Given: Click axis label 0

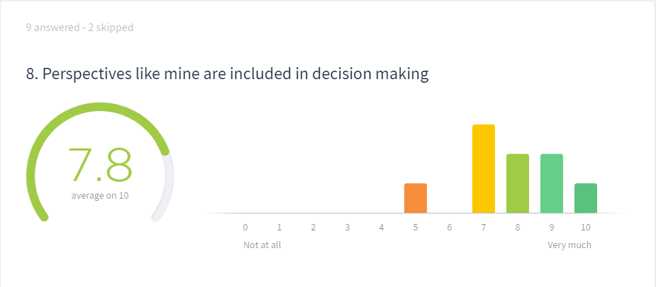Looking at the screenshot, I should [x=245, y=228].
